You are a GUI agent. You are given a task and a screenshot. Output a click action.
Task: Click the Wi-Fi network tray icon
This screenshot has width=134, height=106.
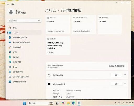(x=127, y=103)
